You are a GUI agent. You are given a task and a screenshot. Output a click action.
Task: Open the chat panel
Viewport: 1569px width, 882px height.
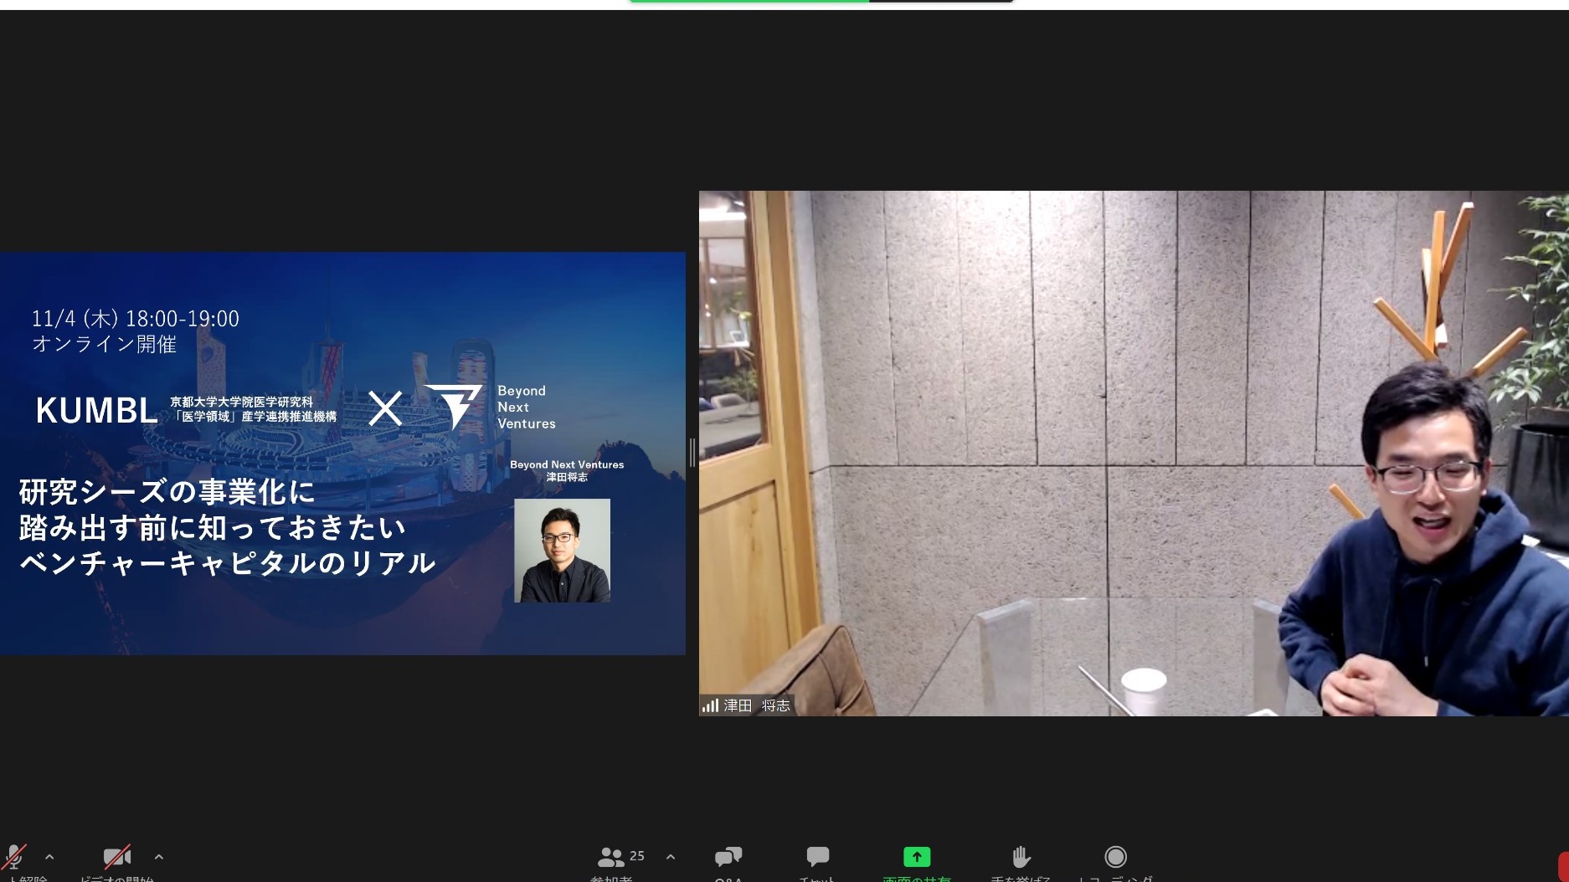pos(817,856)
